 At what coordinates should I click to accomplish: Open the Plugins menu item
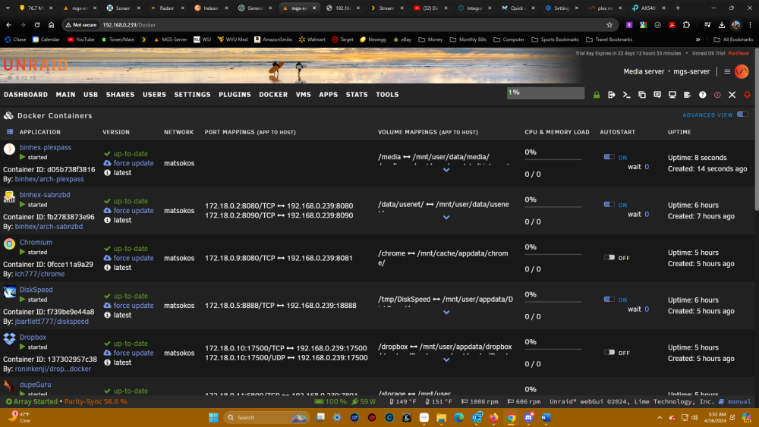[235, 95]
